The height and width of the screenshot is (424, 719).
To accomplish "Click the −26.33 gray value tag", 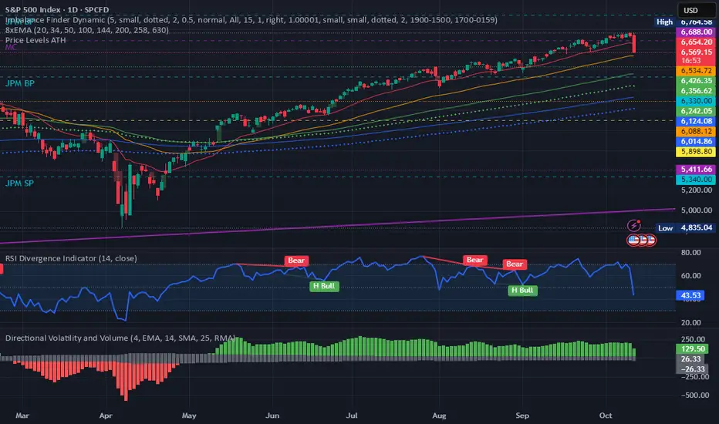I will (693, 369).
